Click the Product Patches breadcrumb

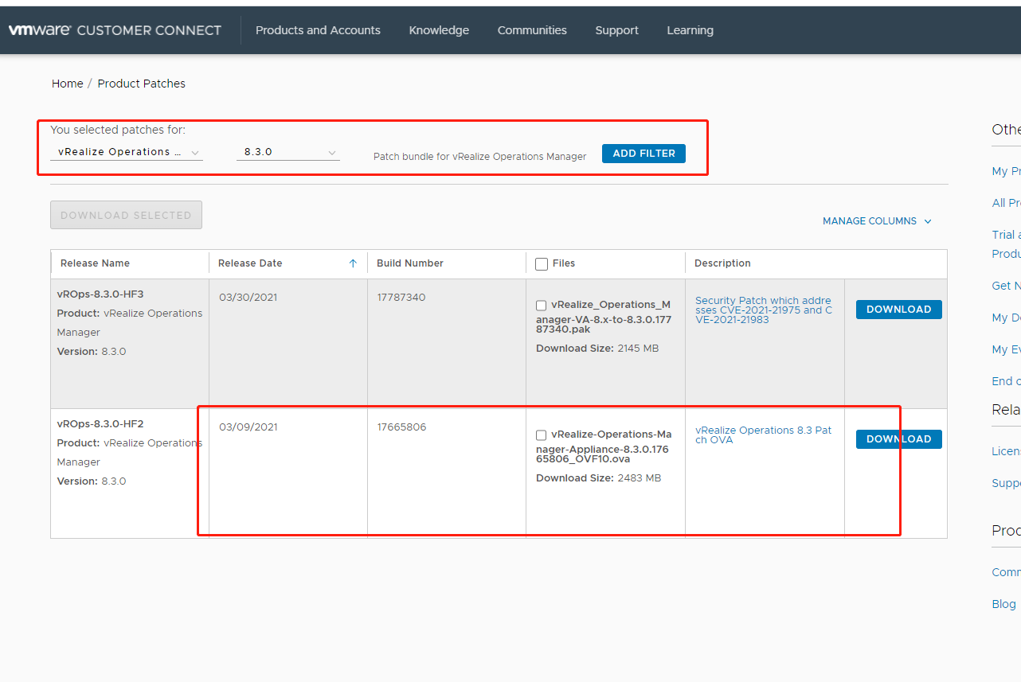click(x=142, y=84)
